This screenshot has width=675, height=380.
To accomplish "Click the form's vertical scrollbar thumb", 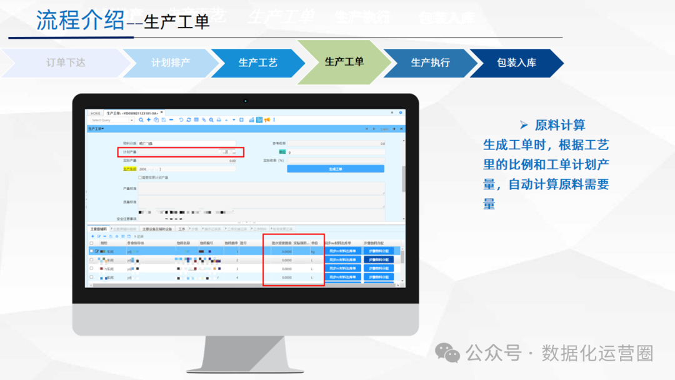I will point(403,179).
